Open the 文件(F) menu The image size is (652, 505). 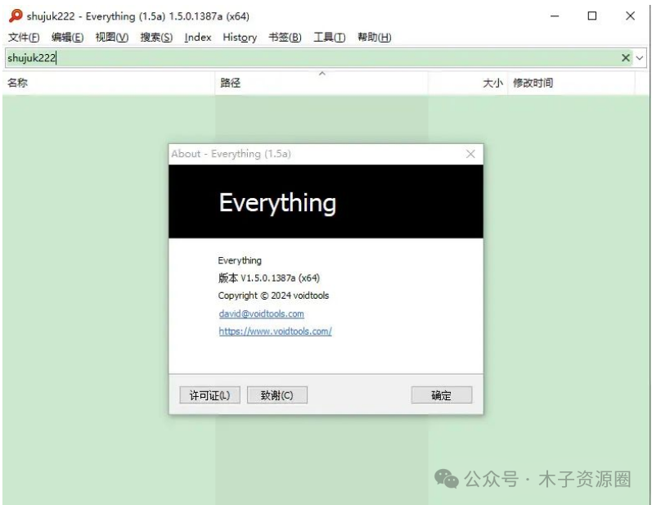tap(24, 38)
